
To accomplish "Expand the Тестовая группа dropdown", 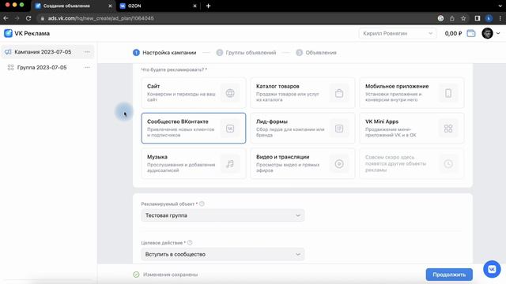I will pyautogui.click(x=223, y=215).
